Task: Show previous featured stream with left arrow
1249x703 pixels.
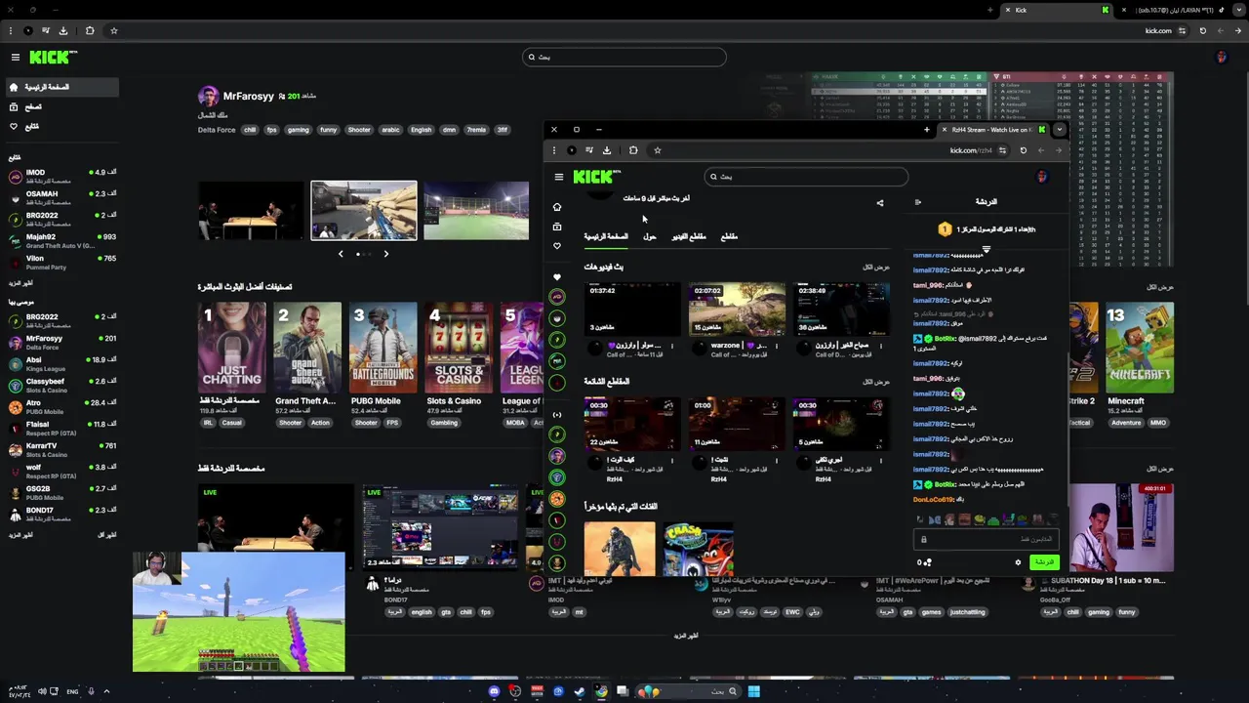Action: 341,254
